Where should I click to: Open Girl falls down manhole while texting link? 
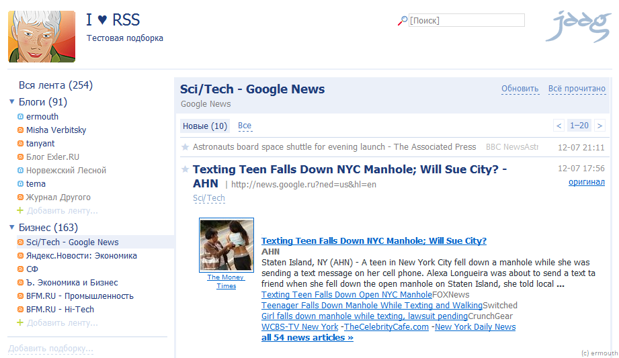(364, 316)
